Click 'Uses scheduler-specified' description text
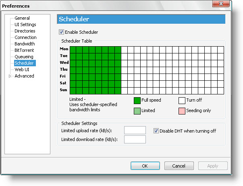 pyautogui.click(x=93, y=104)
